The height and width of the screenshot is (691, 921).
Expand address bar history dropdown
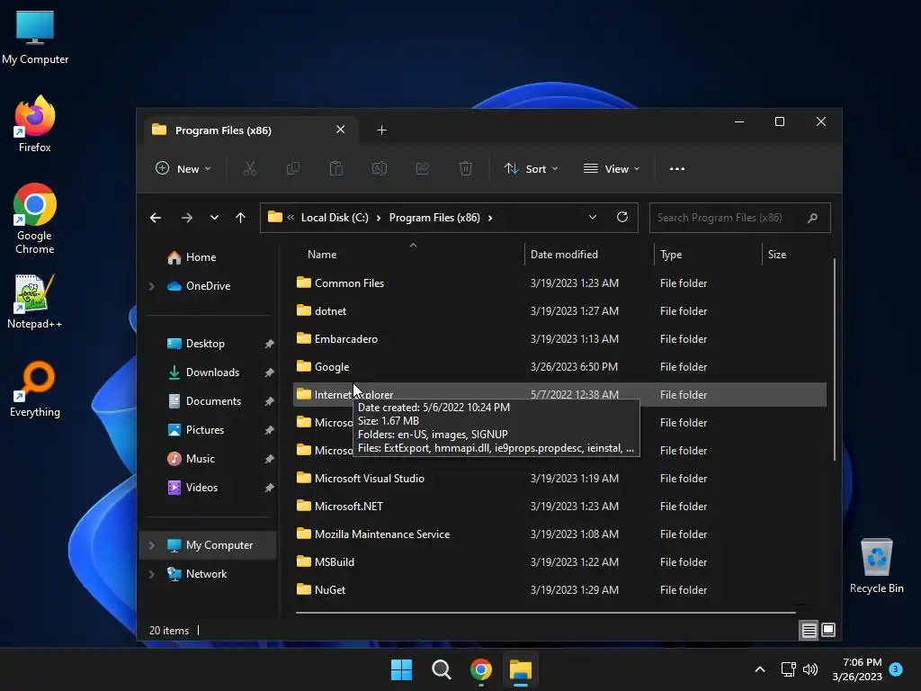[593, 218]
